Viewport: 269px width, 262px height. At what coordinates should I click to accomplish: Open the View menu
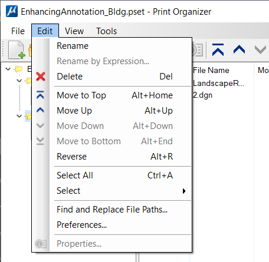coord(74,31)
